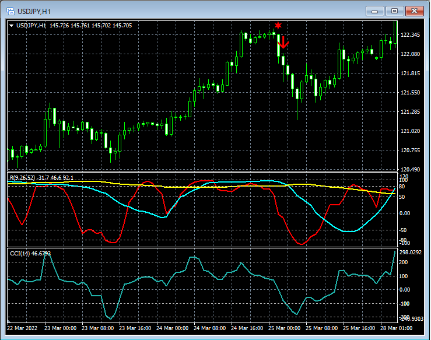Click the 28 Mar 01:00 time label
The image size is (431, 340).
tap(397, 328)
